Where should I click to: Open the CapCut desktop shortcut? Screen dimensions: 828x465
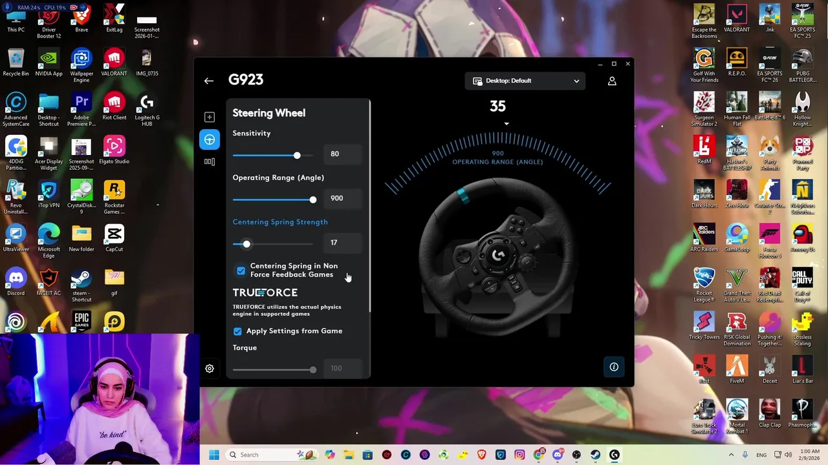[x=114, y=238]
